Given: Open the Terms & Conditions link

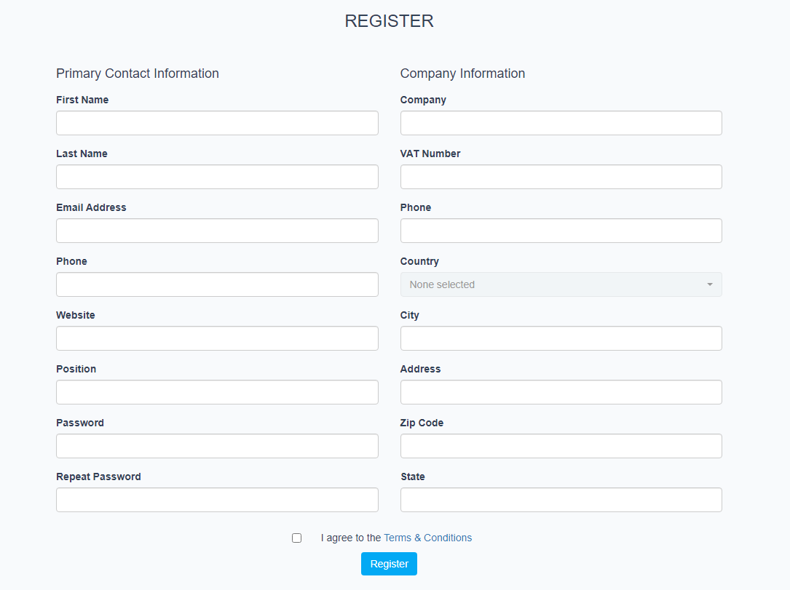Looking at the screenshot, I should tap(427, 538).
